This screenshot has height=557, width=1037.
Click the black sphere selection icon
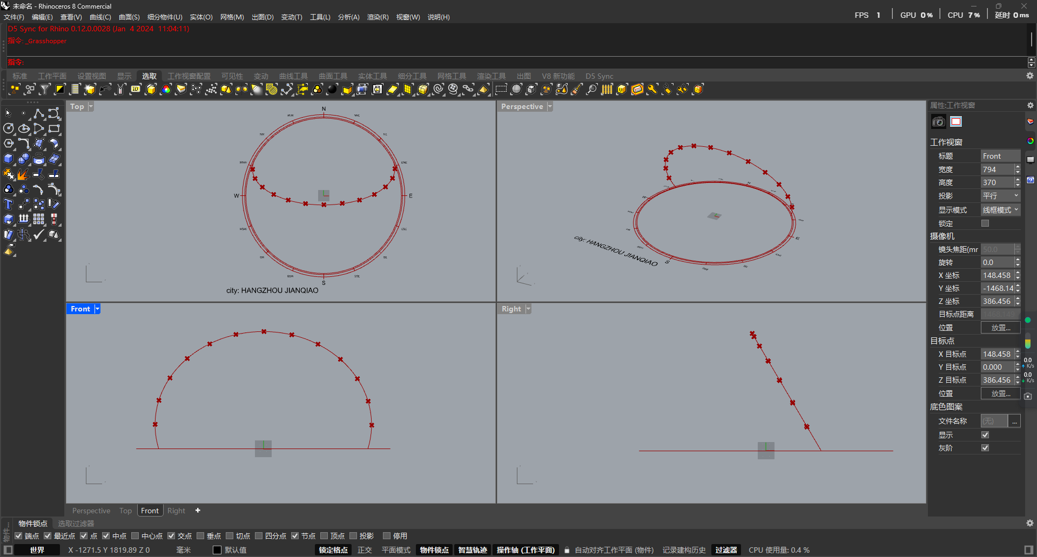coord(332,89)
